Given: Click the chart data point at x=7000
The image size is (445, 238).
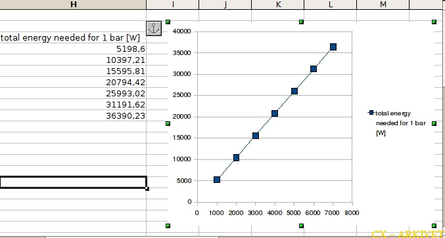Looking at the screenshot, I should pyautogui.click(x=333, y=47).
